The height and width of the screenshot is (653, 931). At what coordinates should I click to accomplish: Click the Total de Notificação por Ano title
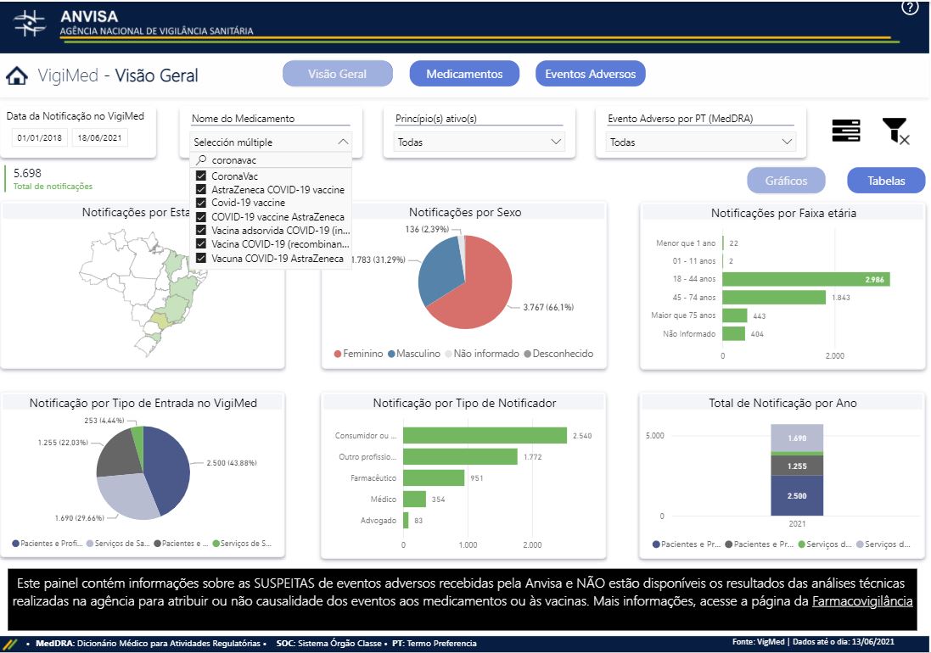point(782,404)
